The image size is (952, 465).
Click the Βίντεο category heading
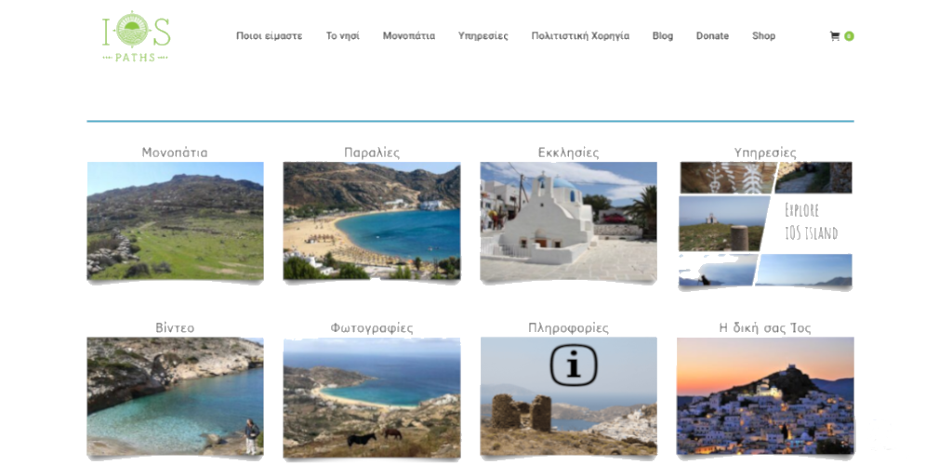(x=175, y=327)
